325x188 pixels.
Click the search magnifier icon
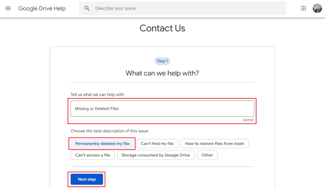(87, 8)
